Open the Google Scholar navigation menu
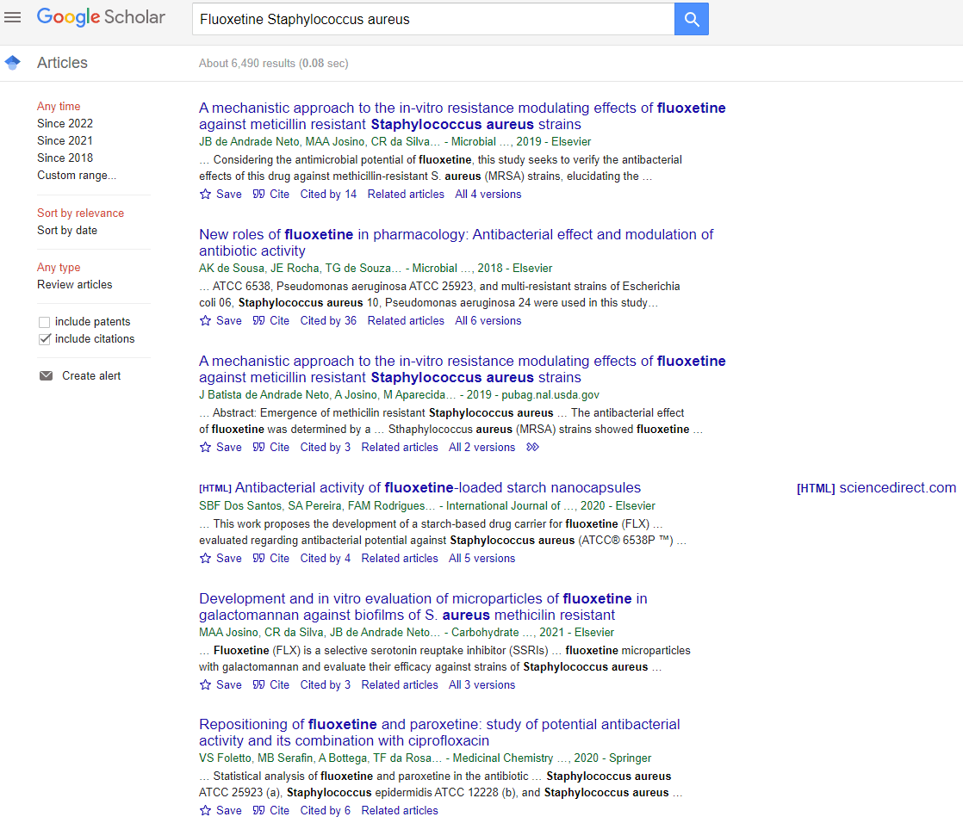The image size is (963, 823). [x=13, y=17]
